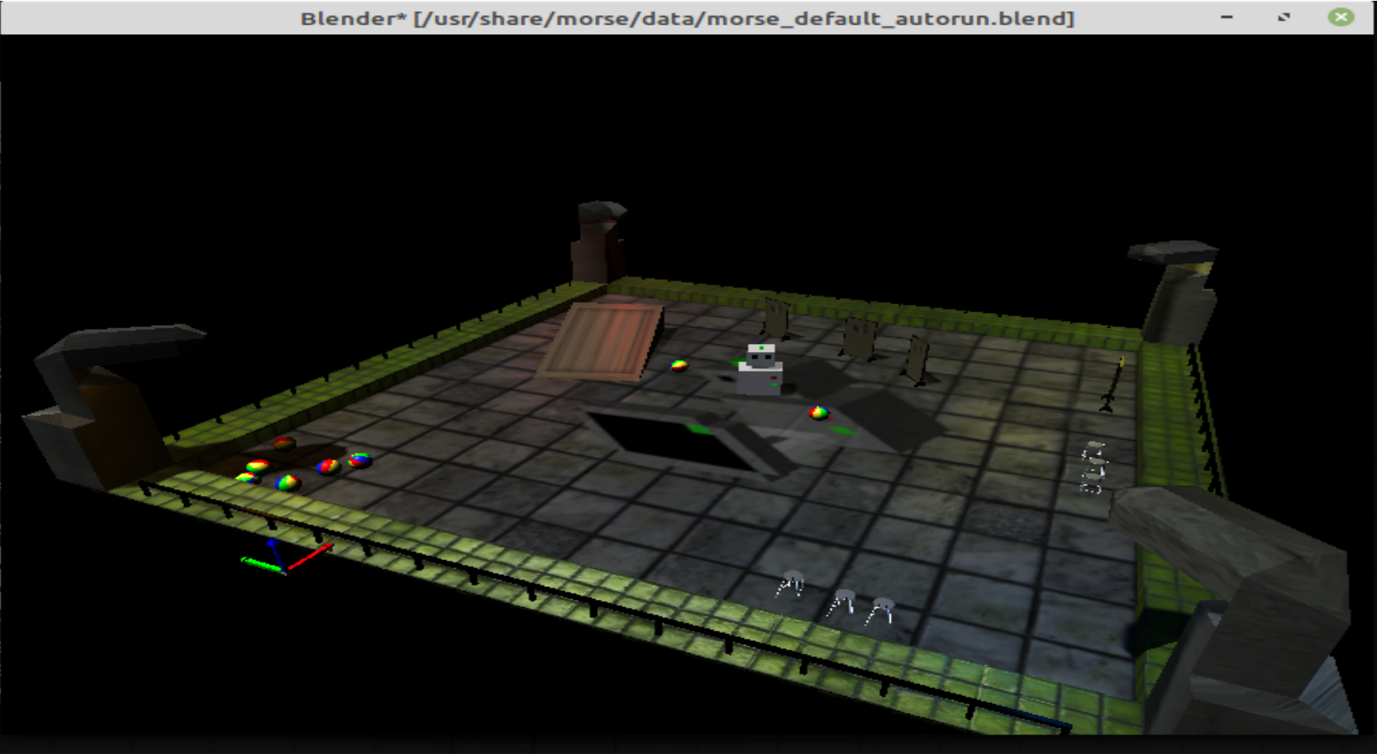Select the wooden ramp crate
Screen dimensions: 1377x754
pyautogui.click(x=601, y=340)
